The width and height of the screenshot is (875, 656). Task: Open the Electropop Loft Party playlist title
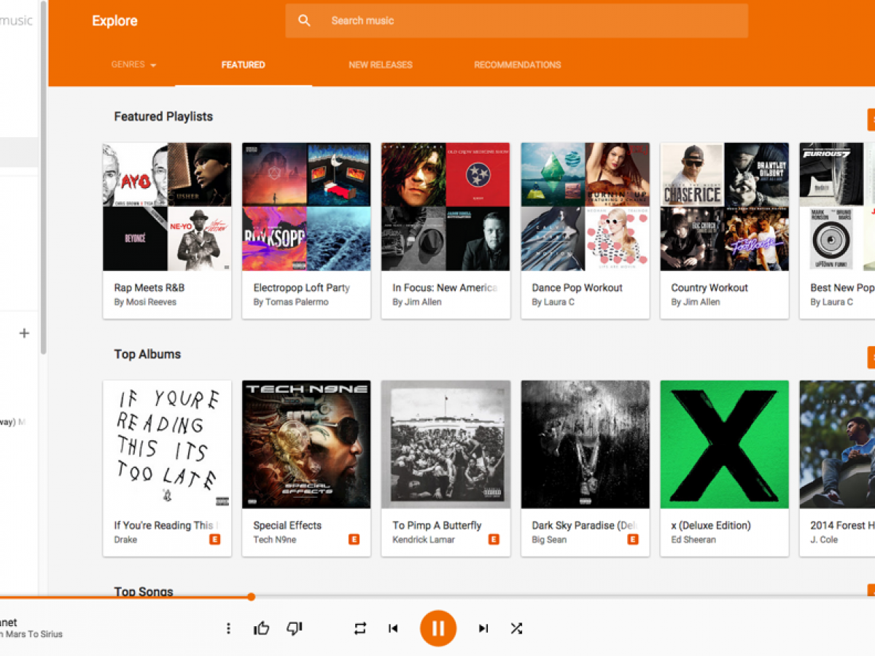tap(301, 288)
